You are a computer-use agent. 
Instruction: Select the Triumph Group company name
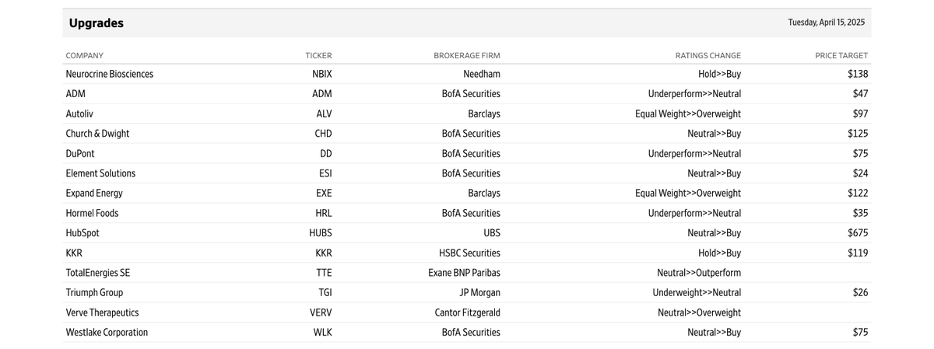(x=94, y=293)
